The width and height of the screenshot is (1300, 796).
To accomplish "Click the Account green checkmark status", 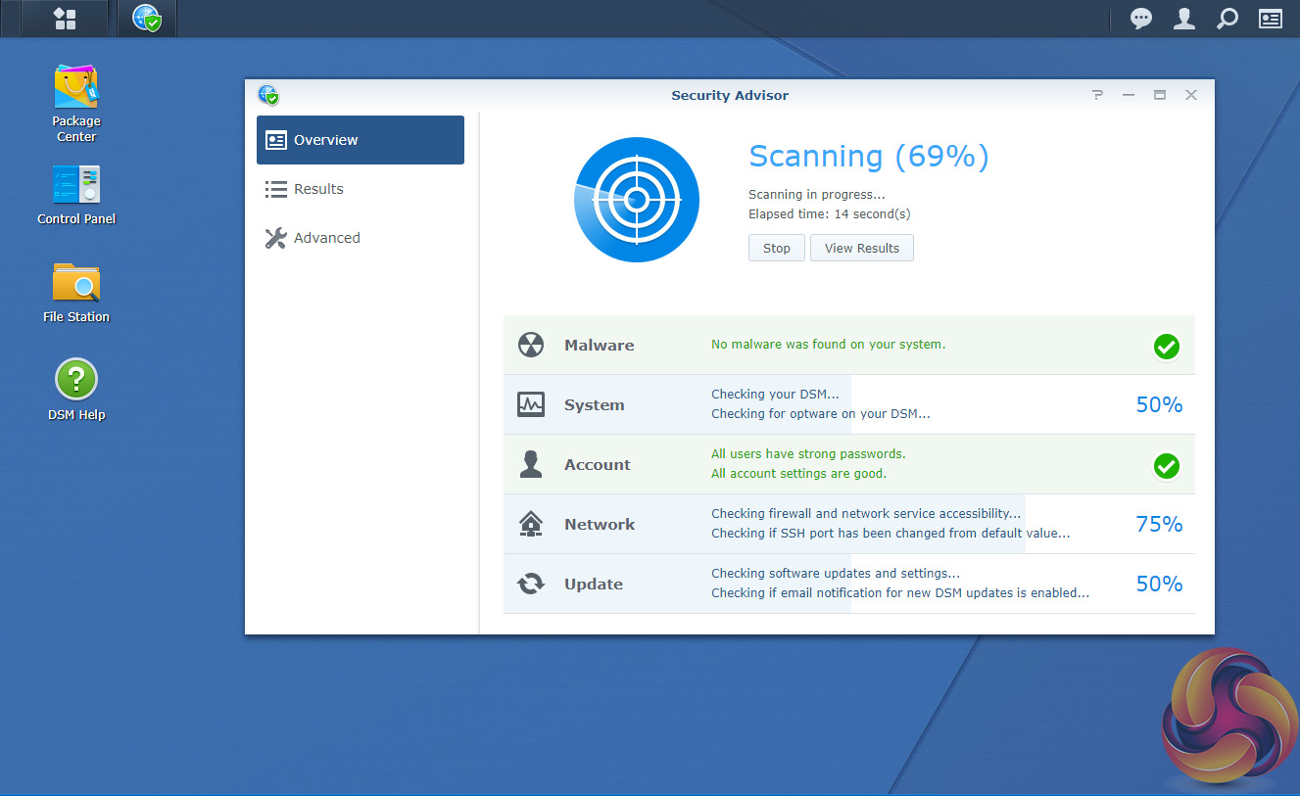I will (x=1166, y=466).
